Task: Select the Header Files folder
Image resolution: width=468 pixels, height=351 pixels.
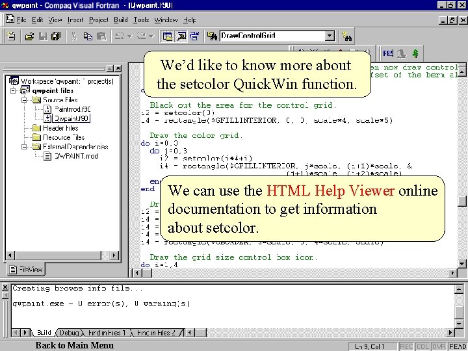Action: click(x=60, y=128)
